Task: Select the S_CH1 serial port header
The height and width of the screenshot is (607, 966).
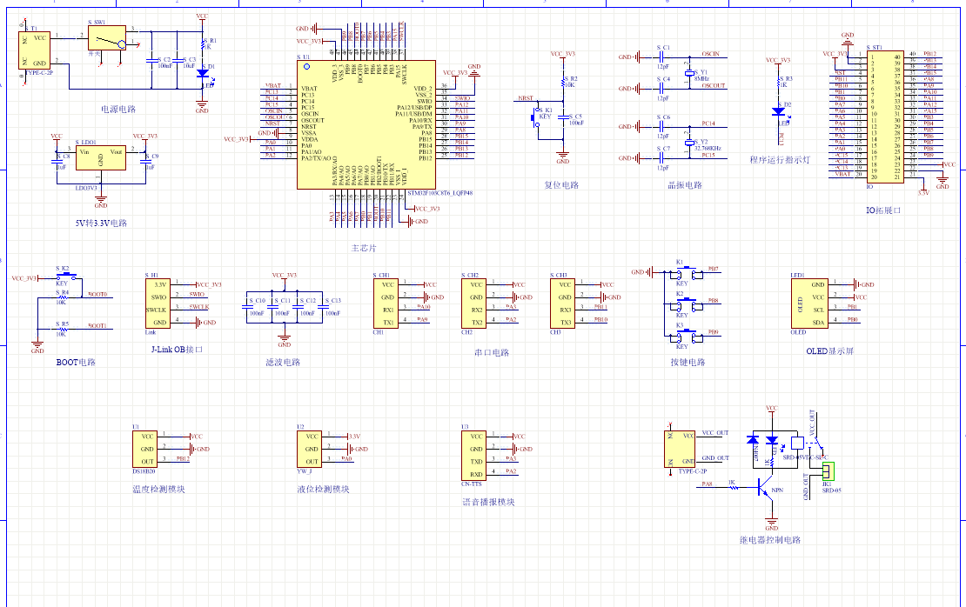Action: tap(388, 303)
